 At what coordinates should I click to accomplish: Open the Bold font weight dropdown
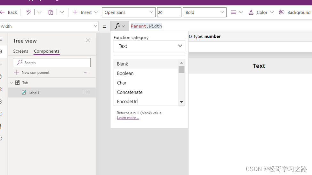click(204, 12)
